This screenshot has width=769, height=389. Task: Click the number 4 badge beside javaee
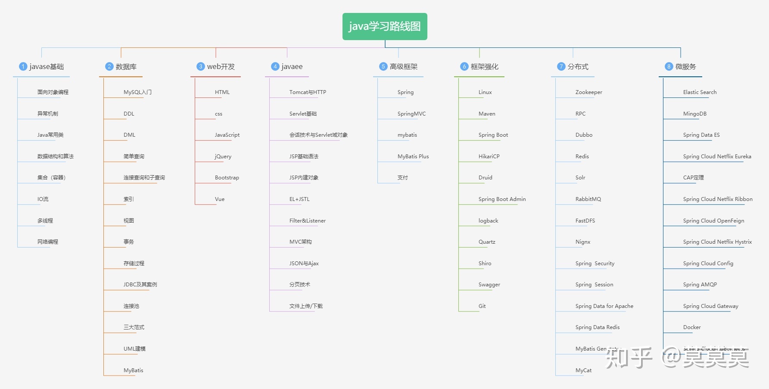pyautogui.click(x=275, y=66)
